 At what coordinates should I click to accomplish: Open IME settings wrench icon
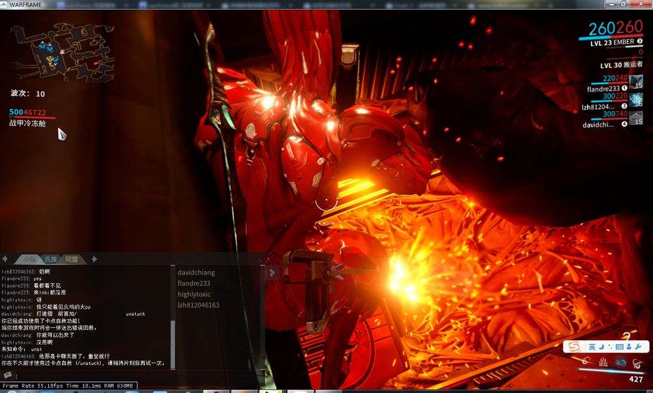pos(638,347)
